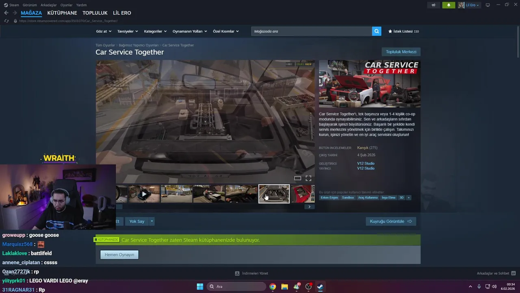Screen dimensions: 520x293
Task: Expand the Özel Kısımlar dropdown
Action: (226, 31)
